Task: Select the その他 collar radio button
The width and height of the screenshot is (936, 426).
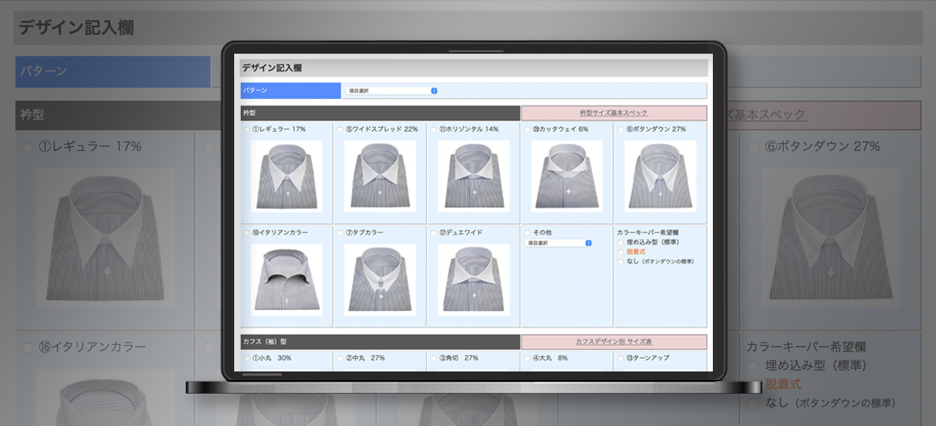Action: [x=528, y=233]
